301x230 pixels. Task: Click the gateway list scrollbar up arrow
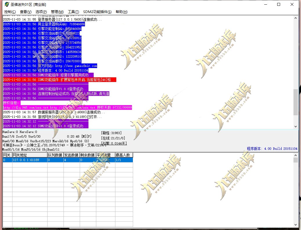(x=295, y=155)
